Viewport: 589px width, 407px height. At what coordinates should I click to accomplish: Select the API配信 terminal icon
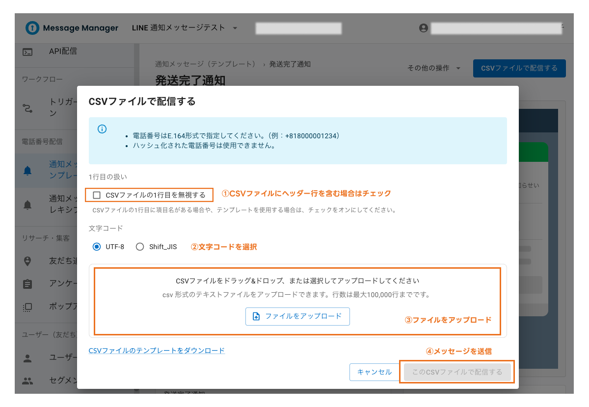pyautogui.click(x=27, y=51)
